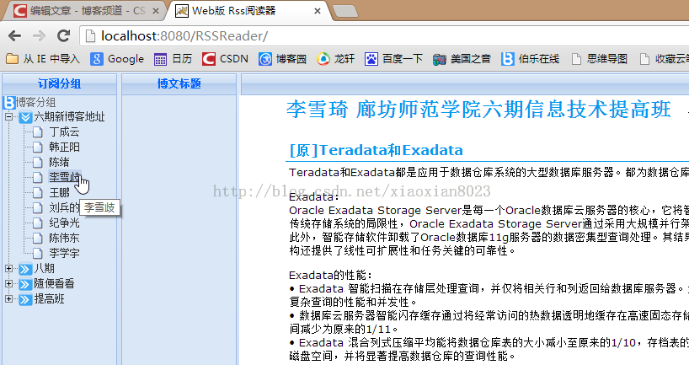Click the 订阅分组 panel header
689x365 pixels.
pos(59,84)
